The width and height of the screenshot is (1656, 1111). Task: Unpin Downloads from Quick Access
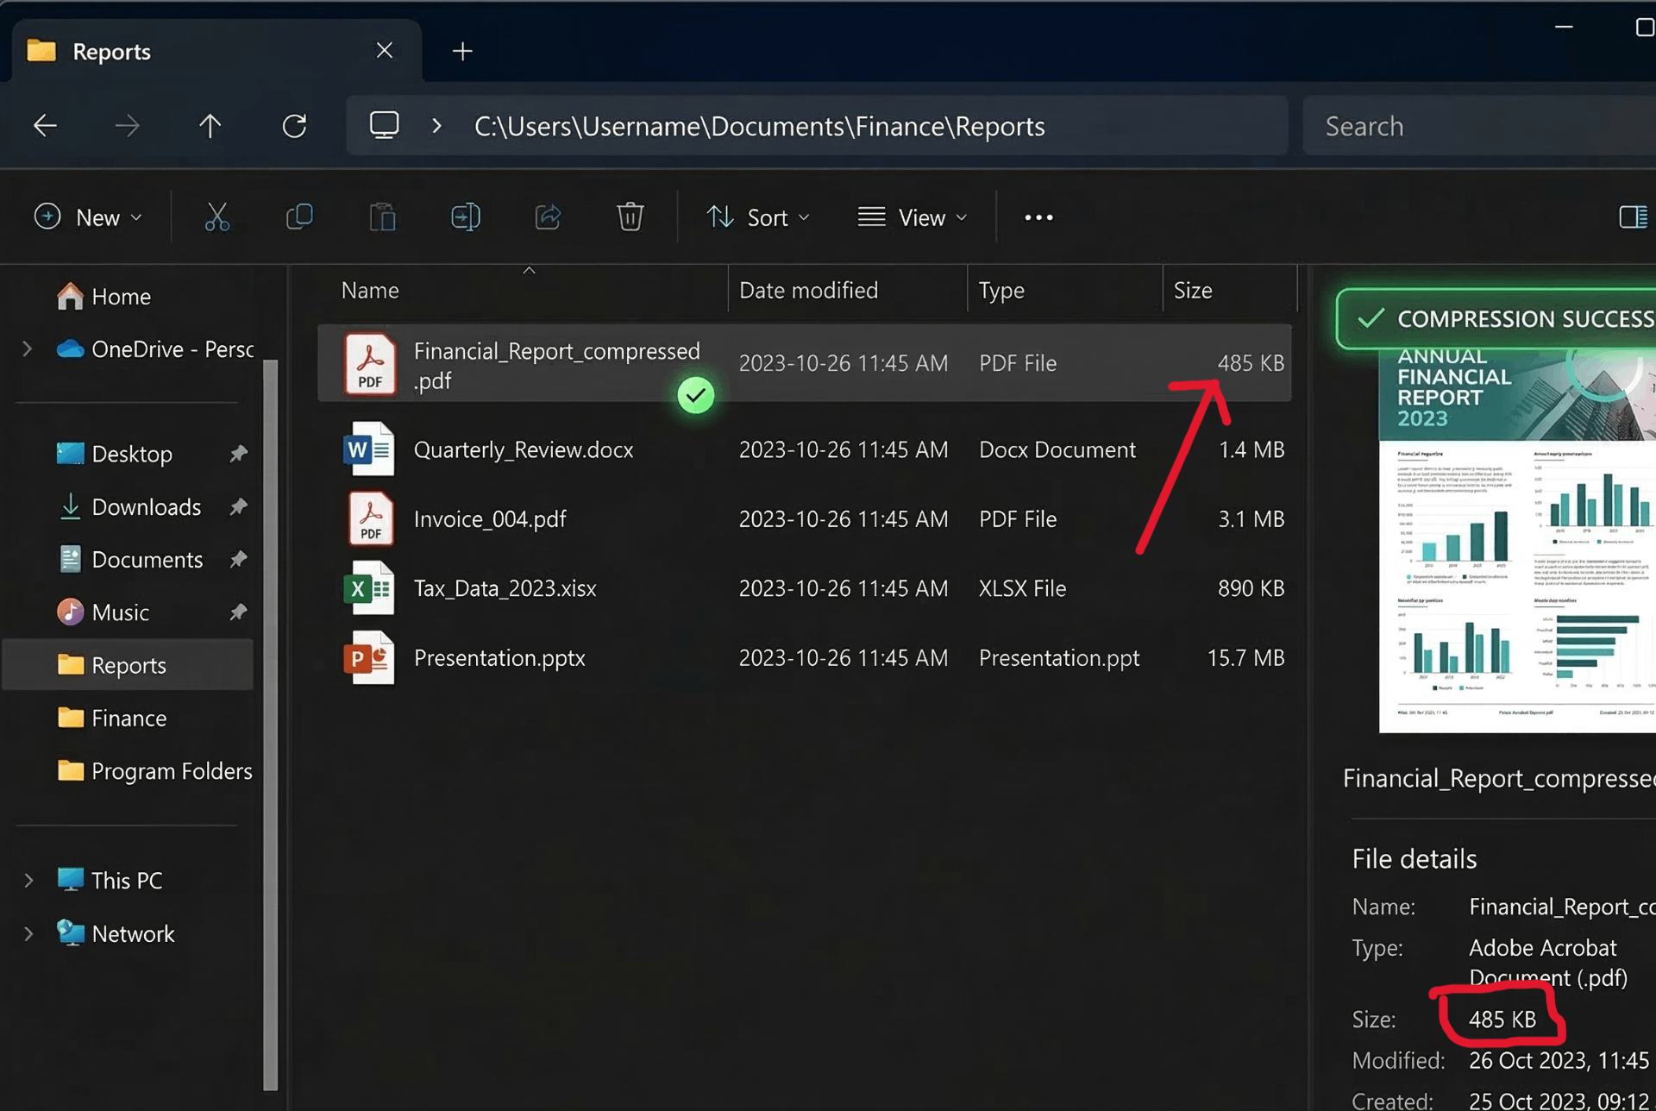pos(239,506)
